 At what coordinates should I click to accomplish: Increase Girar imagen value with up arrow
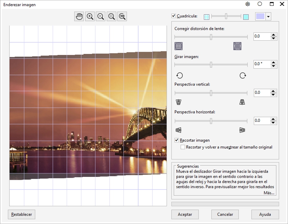pyautogui.click(x=274, y=62)
